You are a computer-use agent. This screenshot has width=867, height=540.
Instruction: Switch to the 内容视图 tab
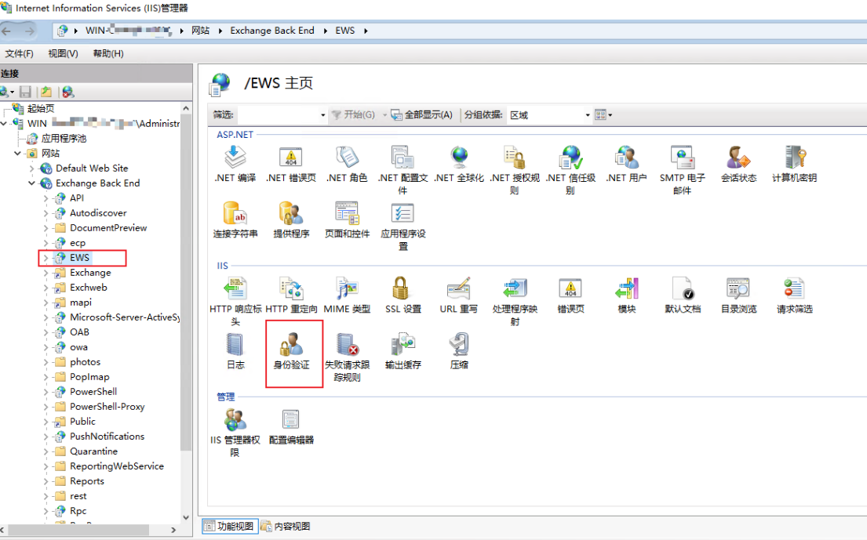tap(286, 526)
